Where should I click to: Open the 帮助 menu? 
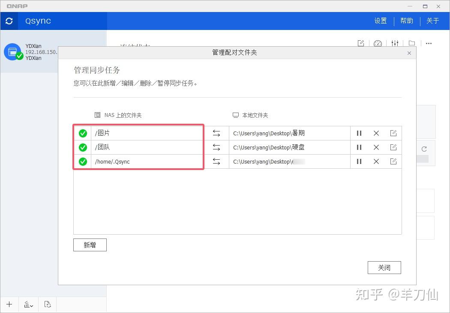(x=406, y=21)
